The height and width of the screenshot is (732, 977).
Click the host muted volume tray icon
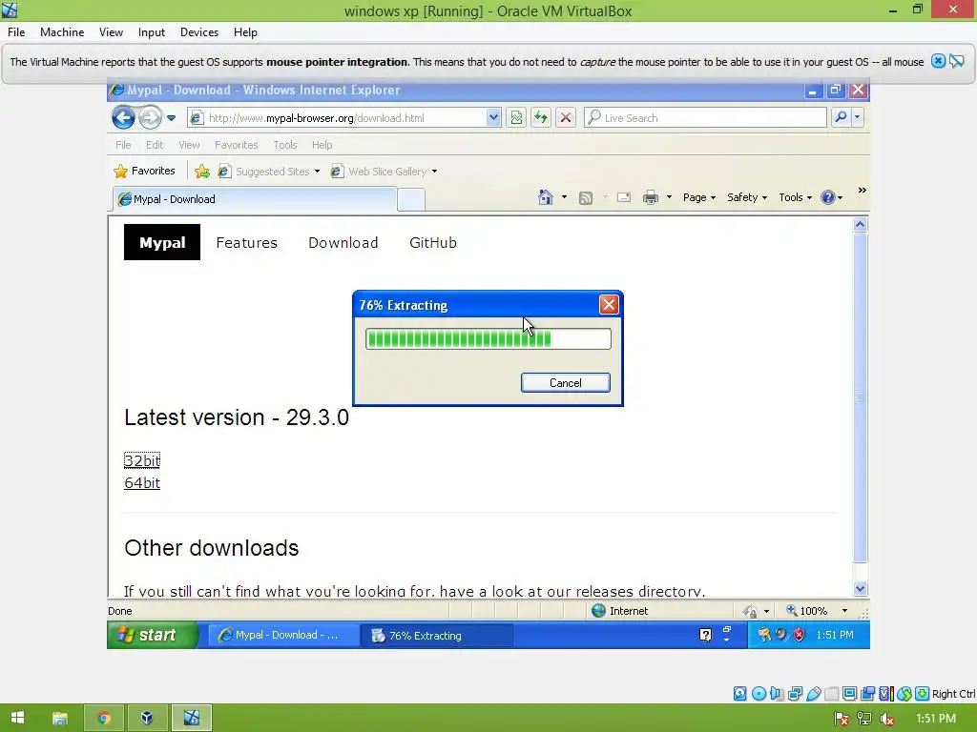887,719
